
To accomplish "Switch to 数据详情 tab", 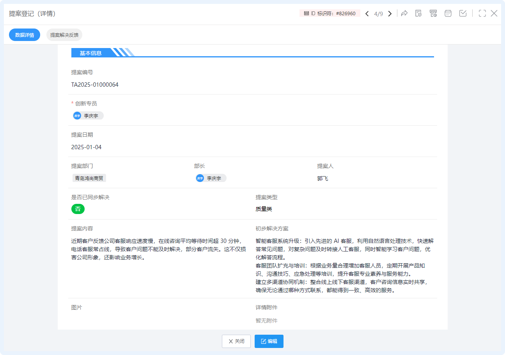I will [x=25, y=35].
